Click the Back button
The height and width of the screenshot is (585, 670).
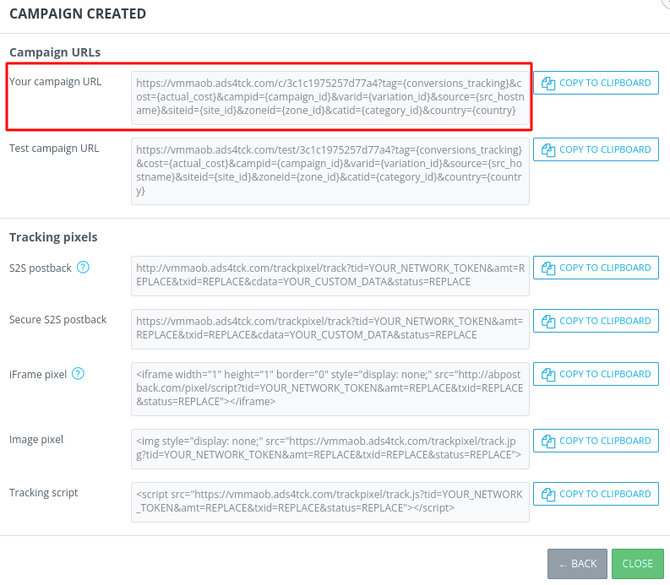pyautogui.click(x=577, y=564)
